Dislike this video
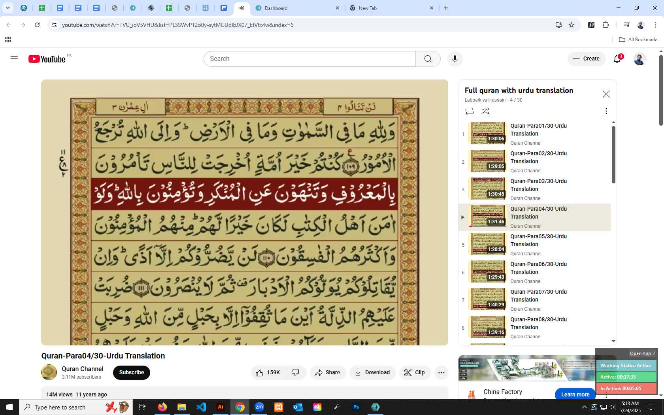This screenshot has height=415, width=664. pyautogui.click(x=296, y=373)
